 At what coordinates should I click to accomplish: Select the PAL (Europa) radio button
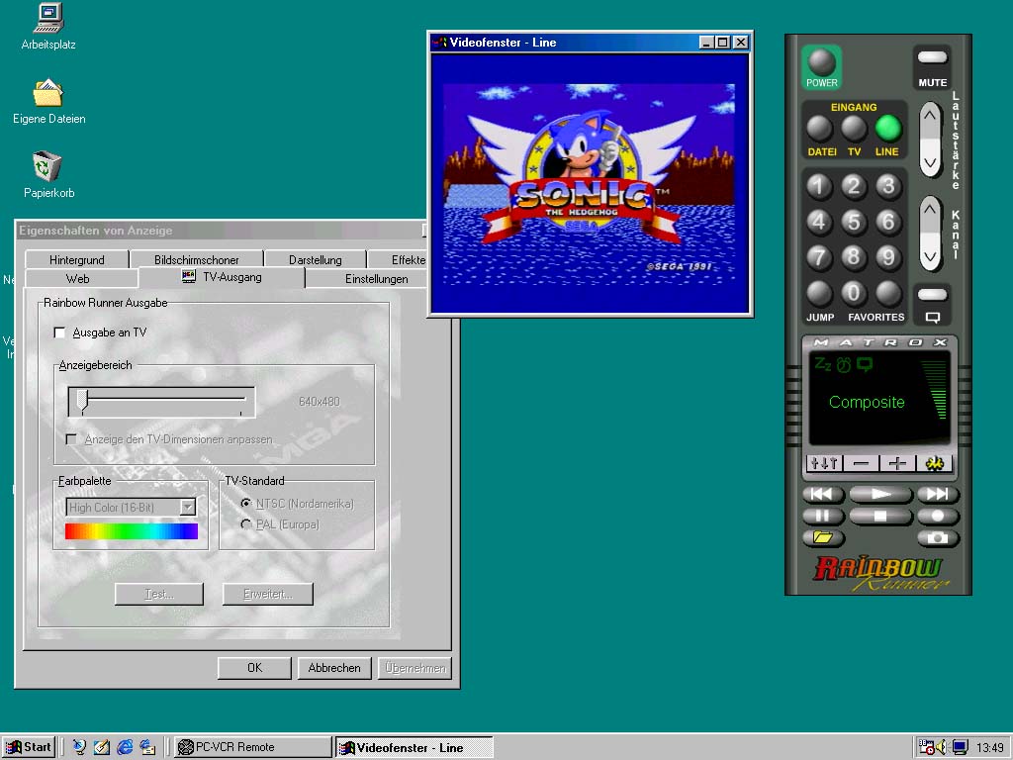click(x=246, y=524)
